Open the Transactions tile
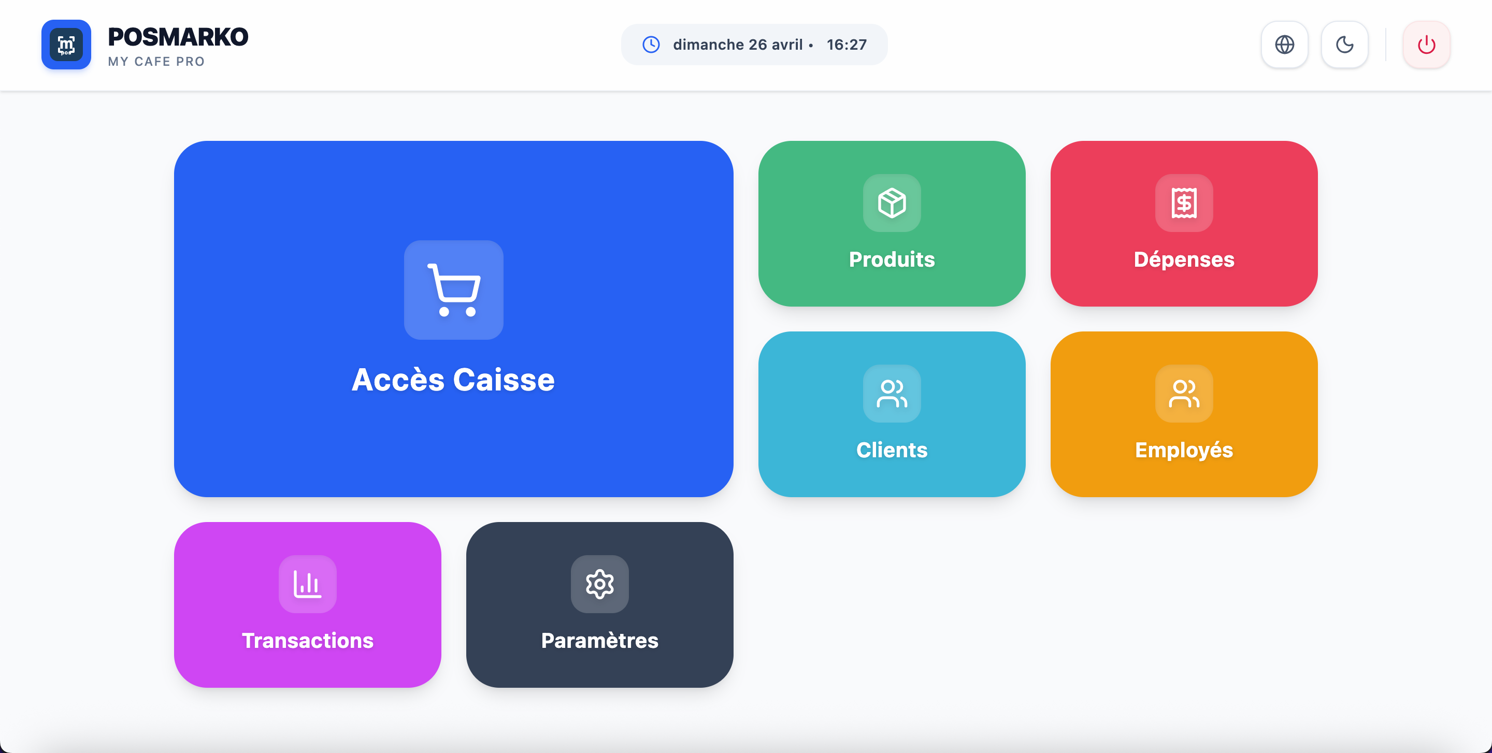The width and height of the screenshot is (1492, 753). point(308,605)
